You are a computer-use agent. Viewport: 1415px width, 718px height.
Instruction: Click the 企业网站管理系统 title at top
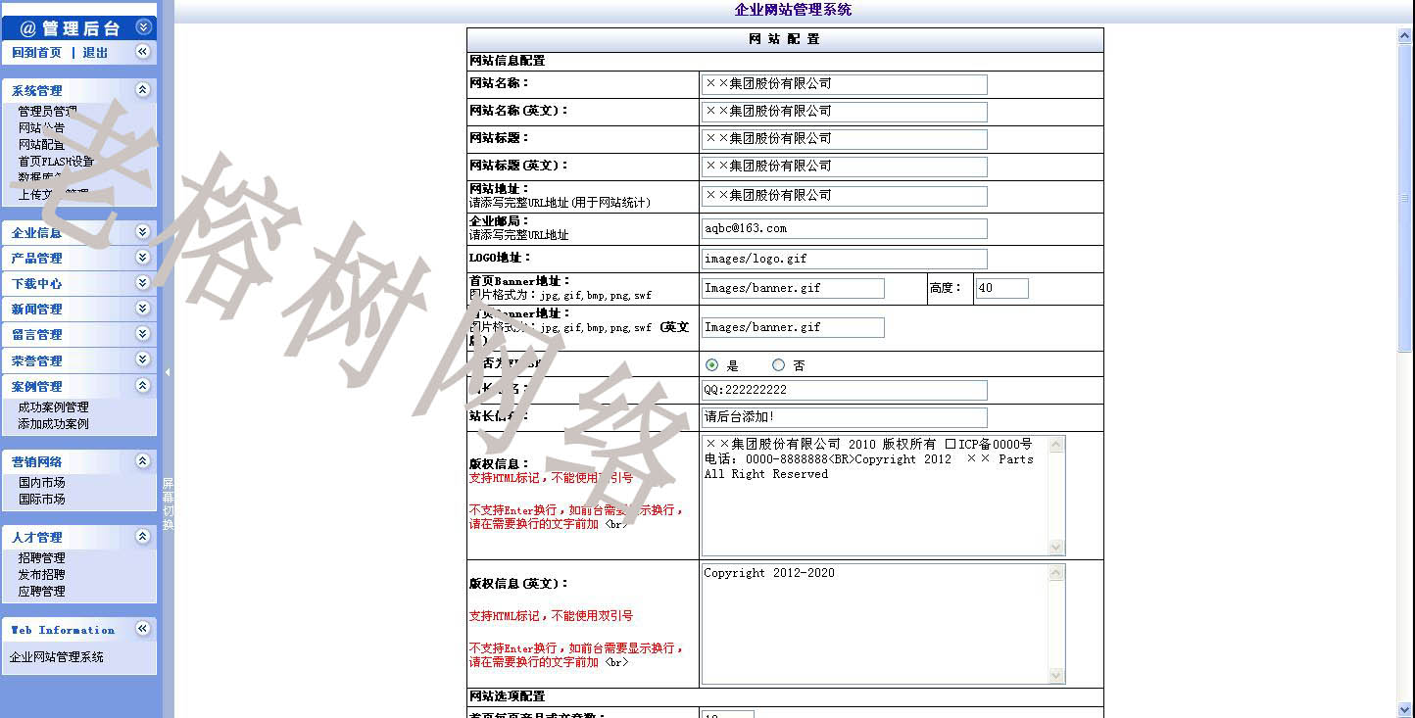click(793, 10)
